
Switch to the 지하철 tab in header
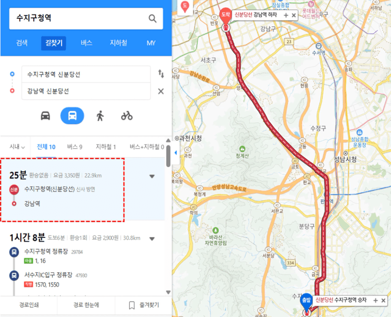(118, 43)
